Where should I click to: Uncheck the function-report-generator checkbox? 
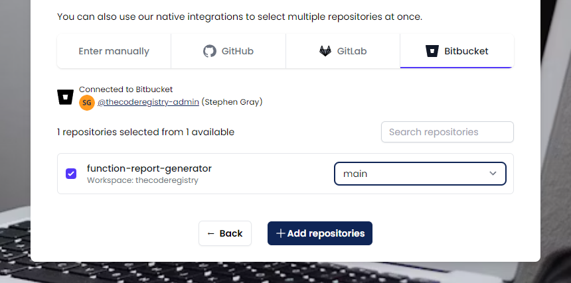(x=71, y=174)
